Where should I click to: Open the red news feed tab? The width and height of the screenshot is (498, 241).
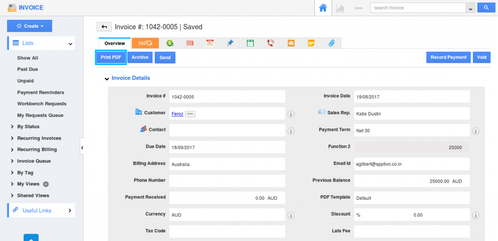click(x=190, y=43)
